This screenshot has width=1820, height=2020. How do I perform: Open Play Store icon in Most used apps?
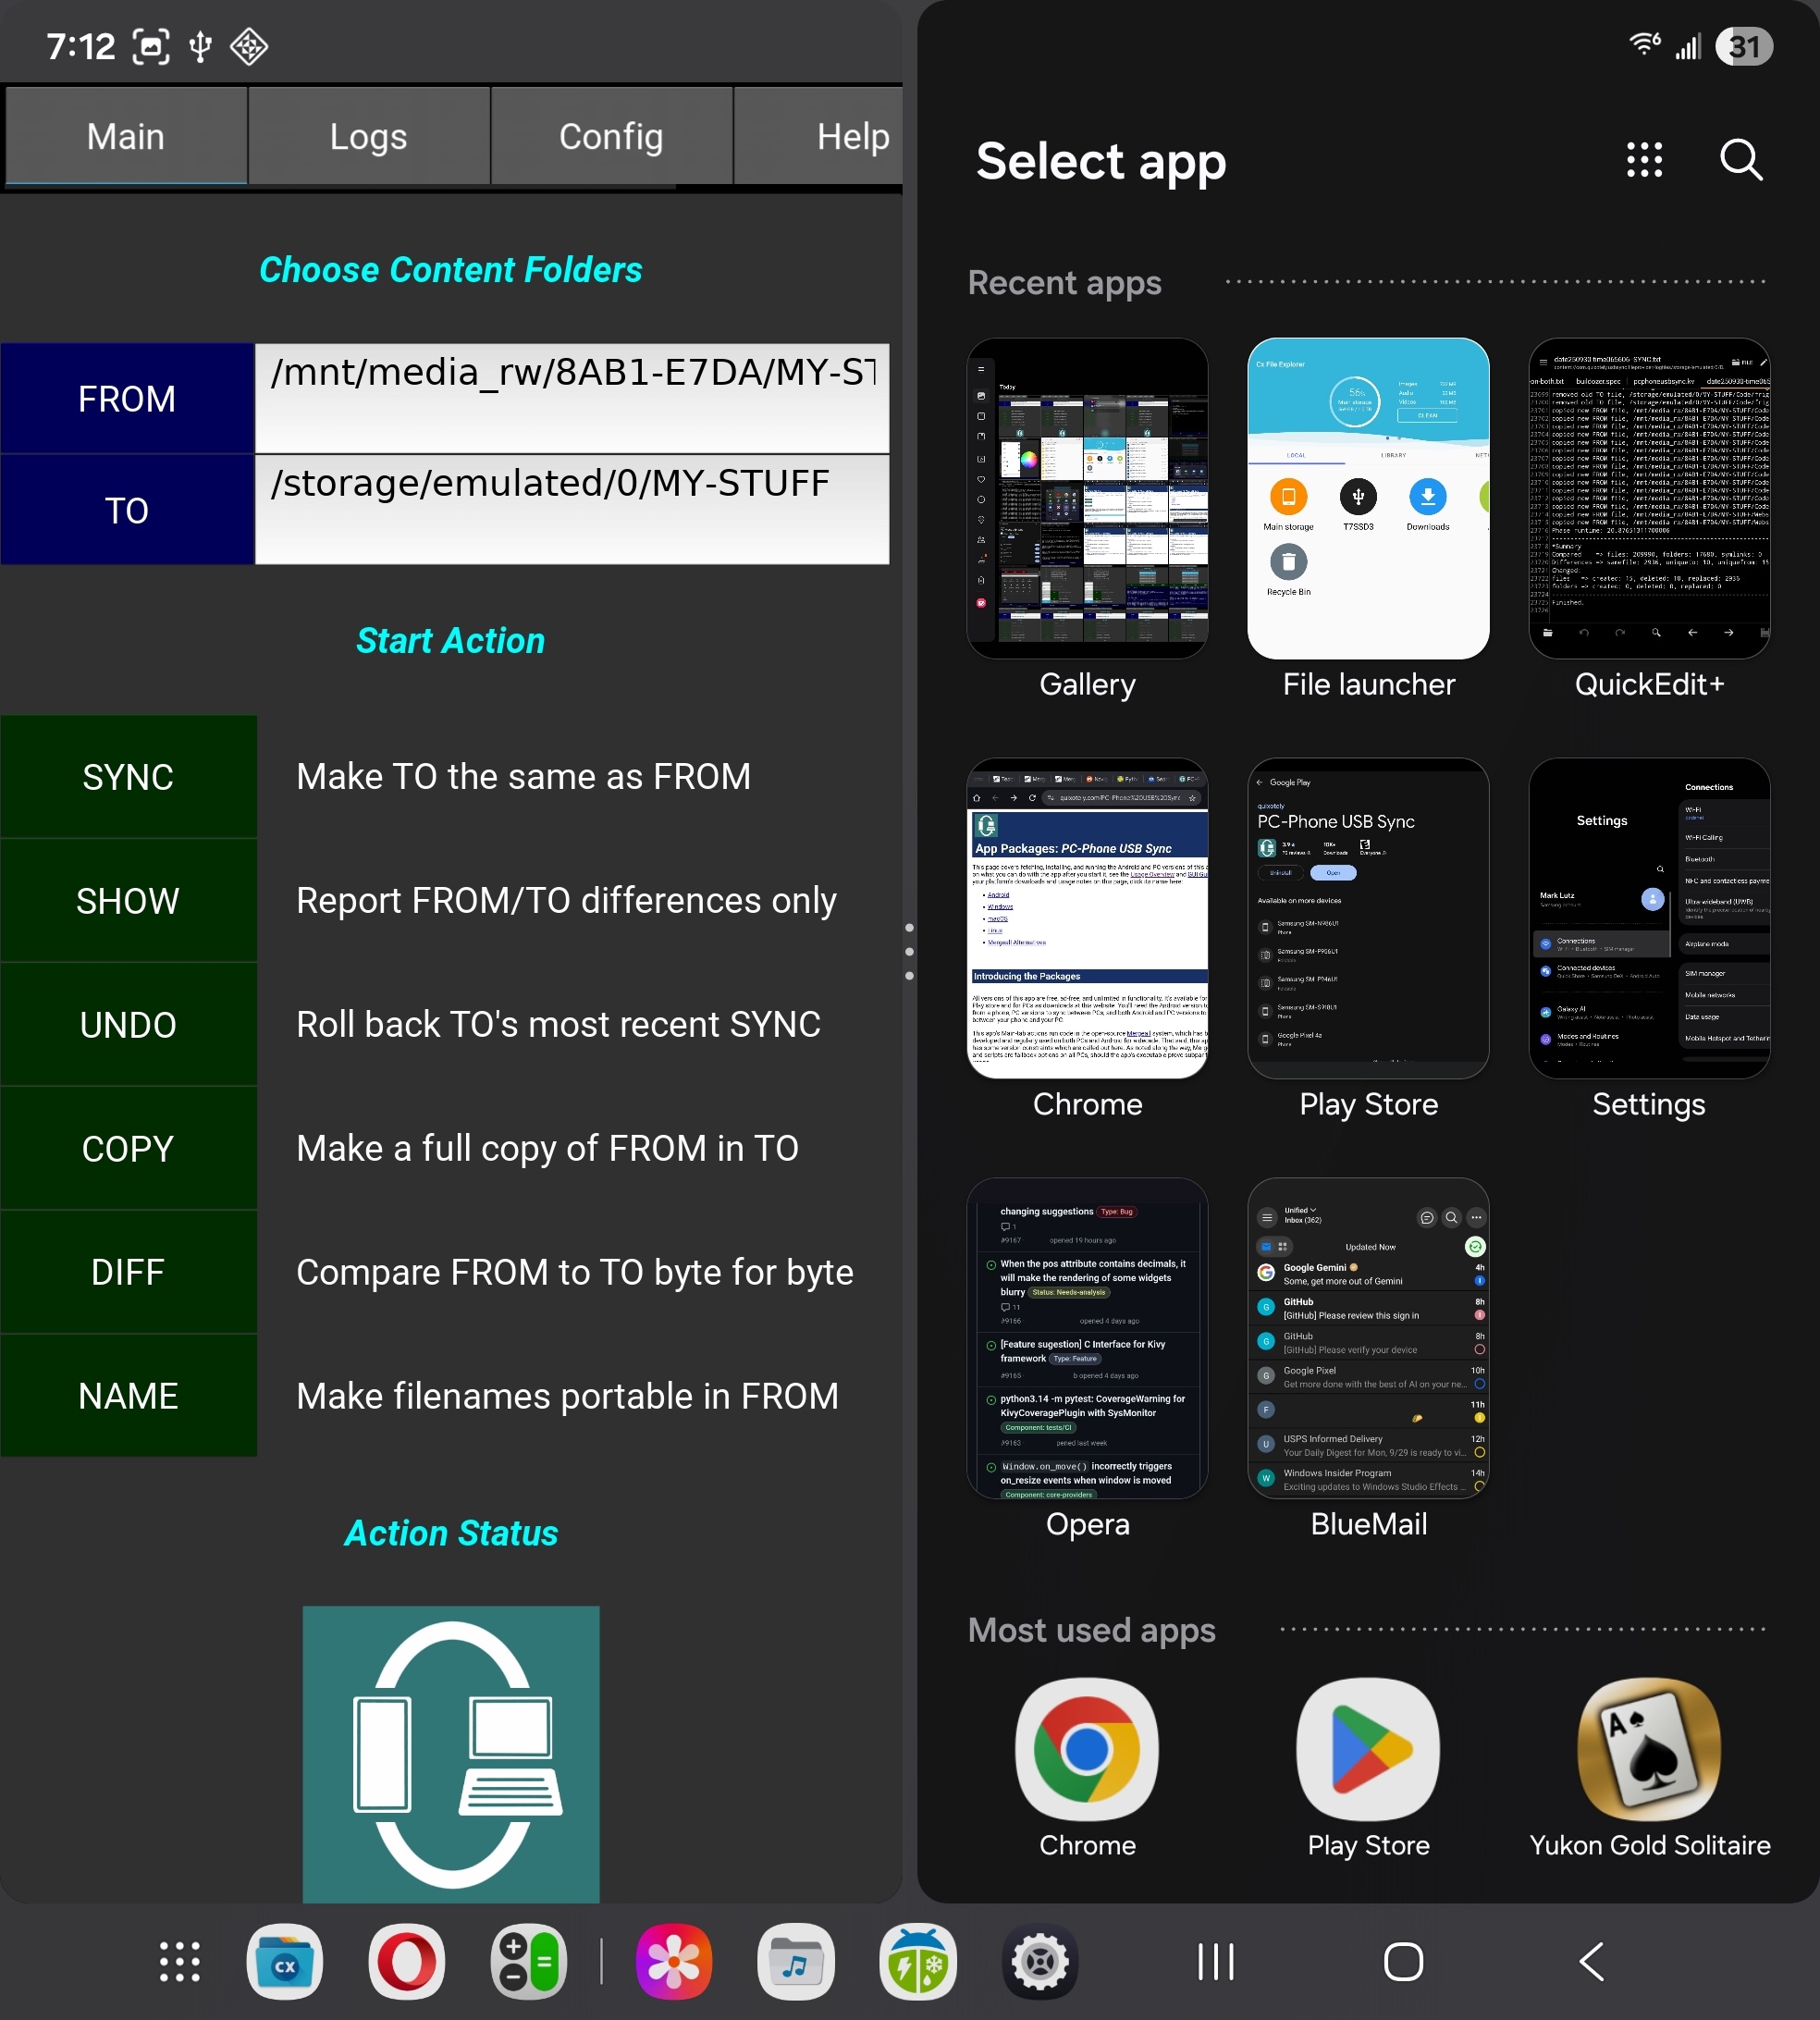click(x=1367, y=1750)
